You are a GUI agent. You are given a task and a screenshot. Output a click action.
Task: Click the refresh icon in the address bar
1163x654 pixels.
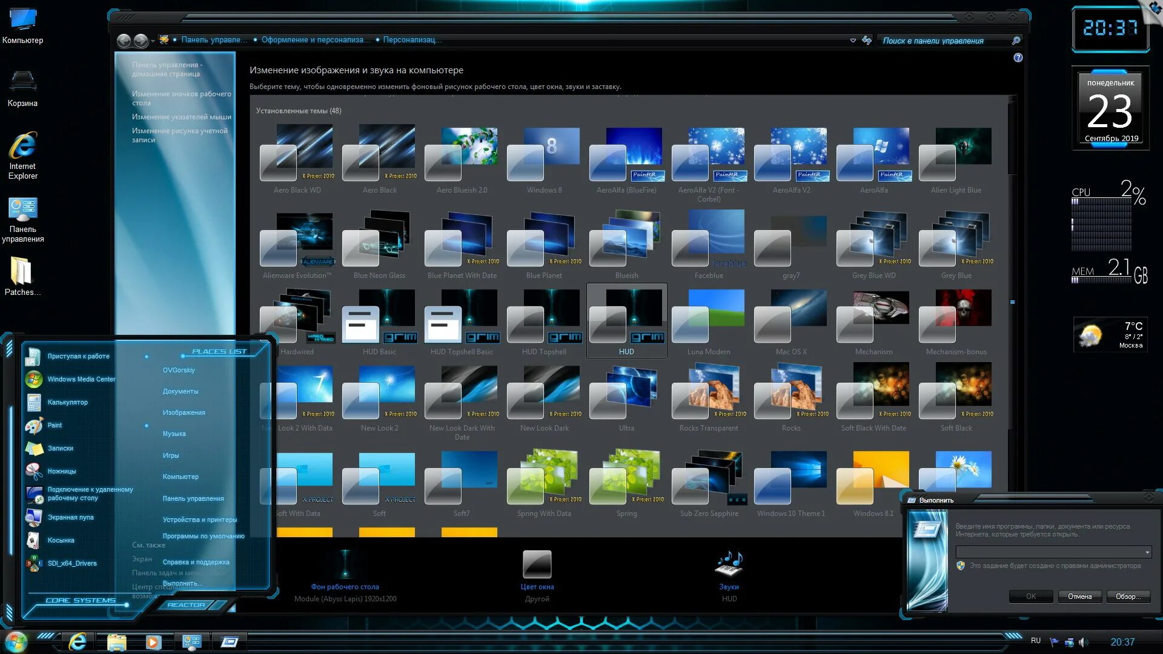[x=867, y=40]
